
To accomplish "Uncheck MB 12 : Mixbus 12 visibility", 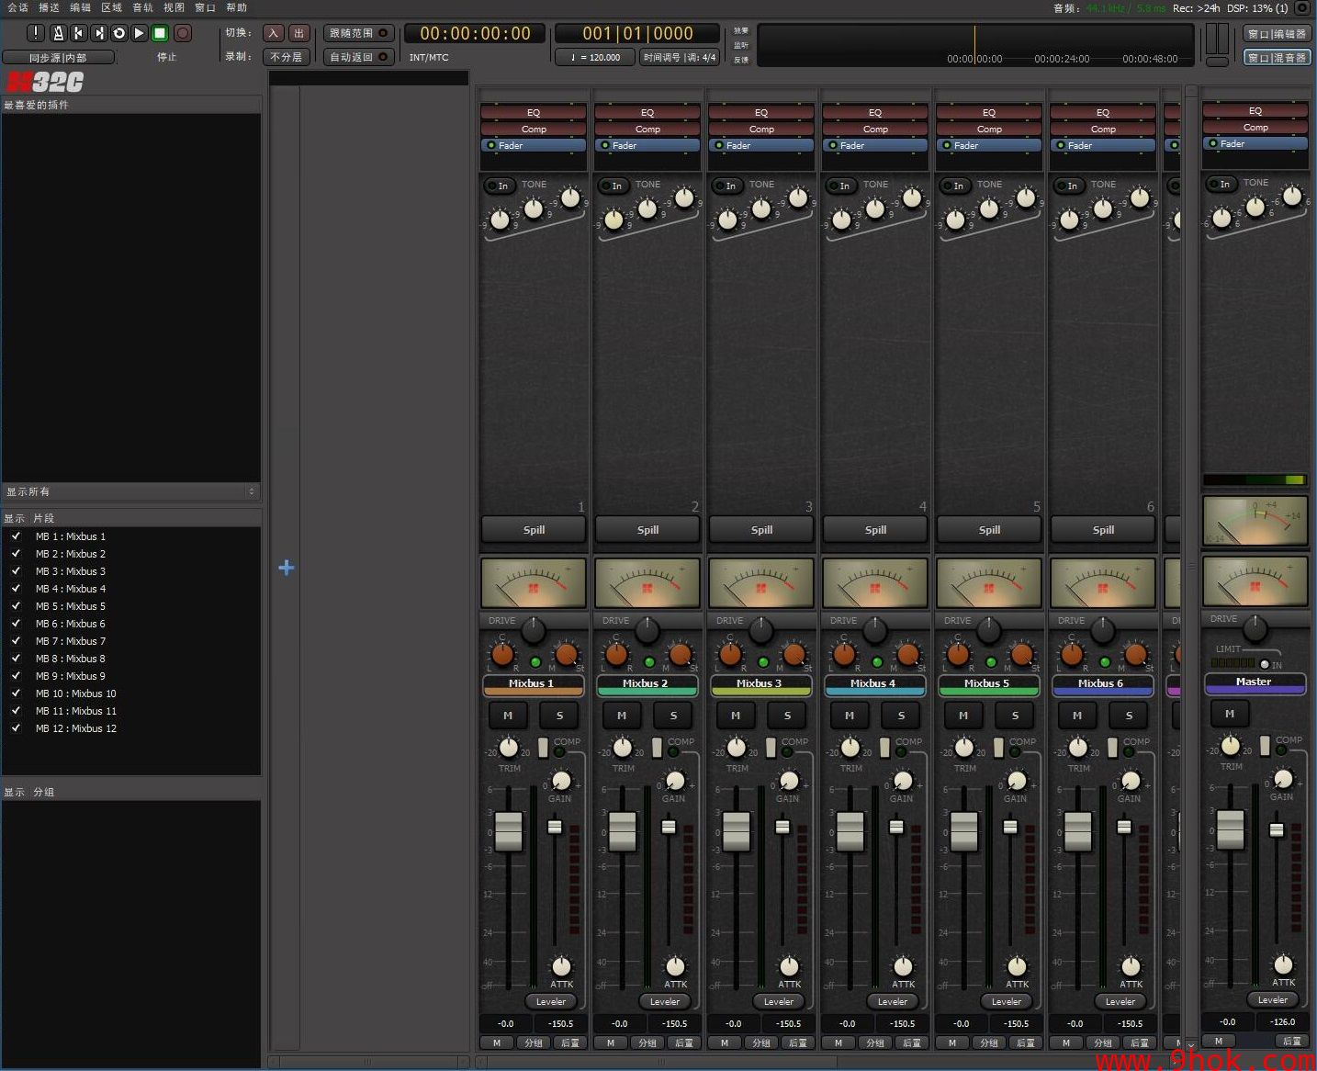I will (16, 727).
